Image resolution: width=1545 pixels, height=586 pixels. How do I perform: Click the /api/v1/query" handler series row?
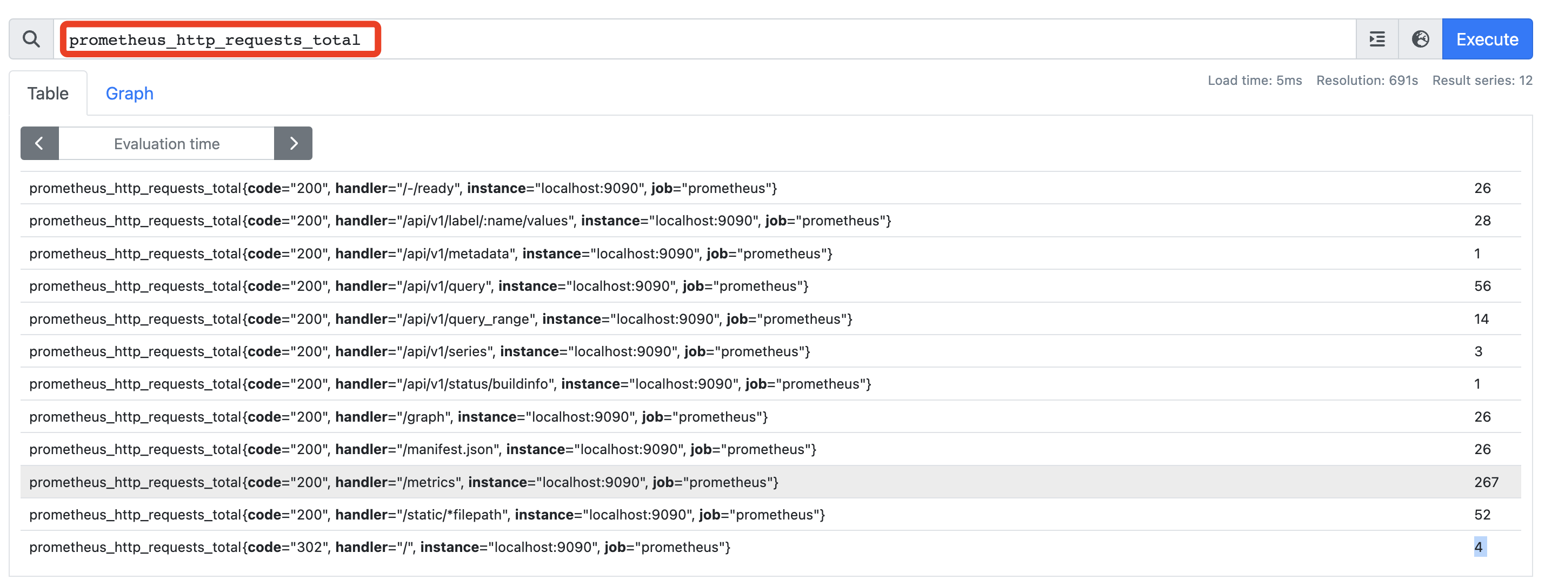click(x=771, y=286)
